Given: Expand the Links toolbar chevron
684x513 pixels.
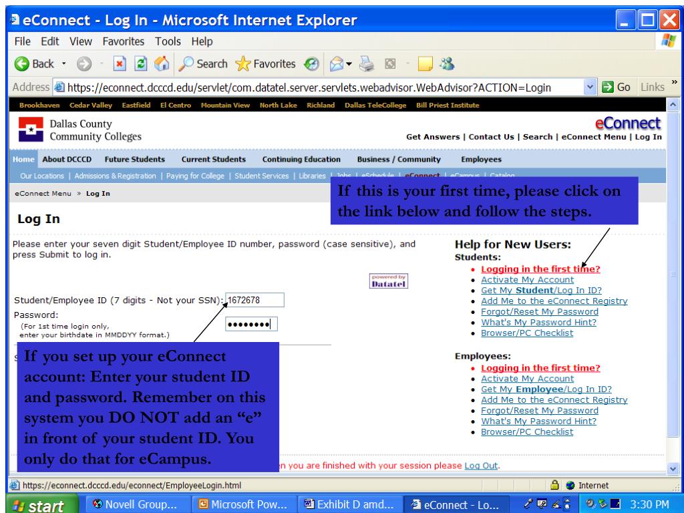Looking at the screenshot, I should click(675, 81).
